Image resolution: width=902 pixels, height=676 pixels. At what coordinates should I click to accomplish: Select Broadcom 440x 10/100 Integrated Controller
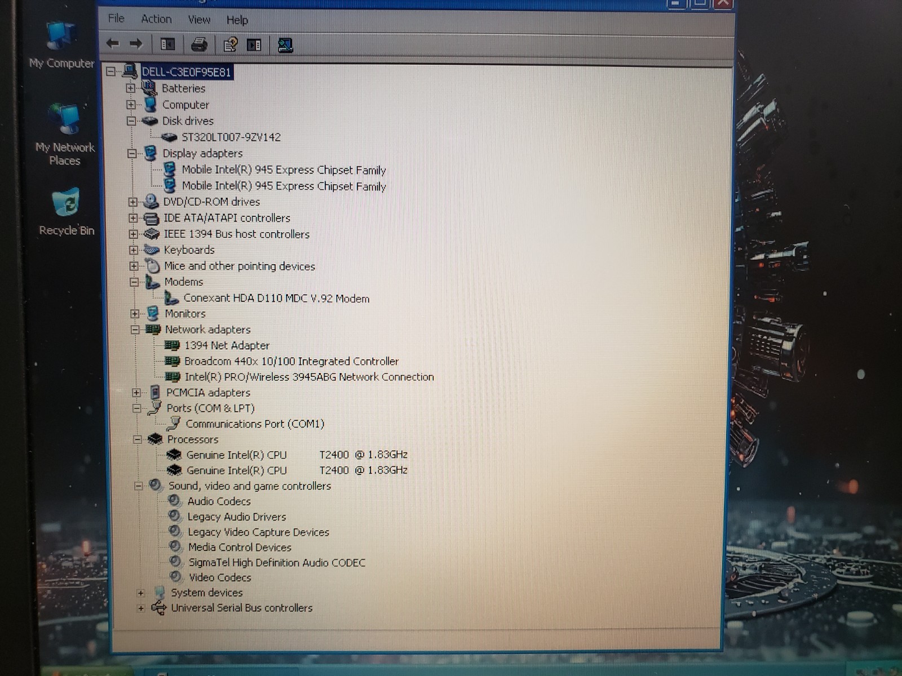pos(291,361)
